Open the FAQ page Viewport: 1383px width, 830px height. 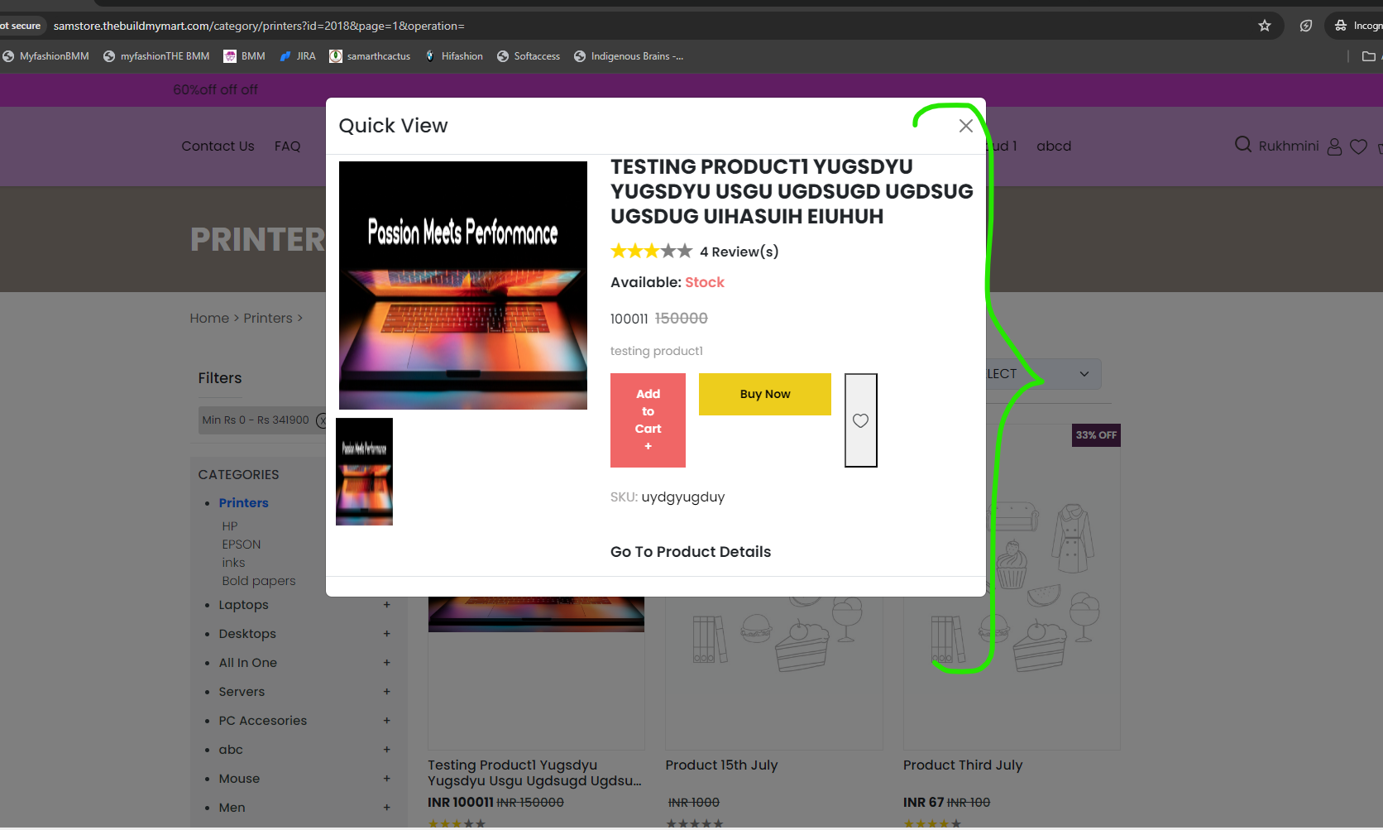(x=288, y=146)
